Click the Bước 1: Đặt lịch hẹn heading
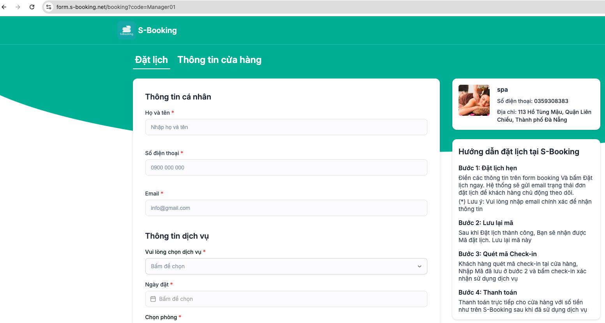The height and width of the screenshot is (323, 605). point(487,168)
